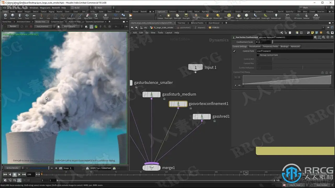
Task: Select the gasvortexconfinement1 node
Action: [x=178, y=104]
